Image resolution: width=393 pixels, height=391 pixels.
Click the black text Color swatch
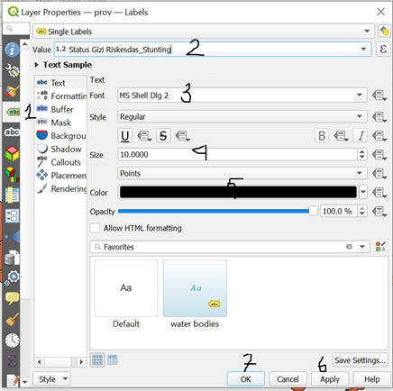point(238,192)
